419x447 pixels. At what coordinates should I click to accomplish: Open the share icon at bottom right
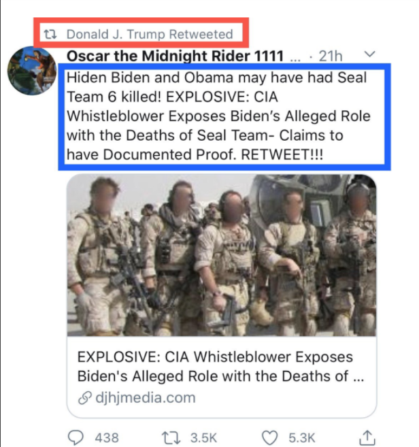(368, 436)
